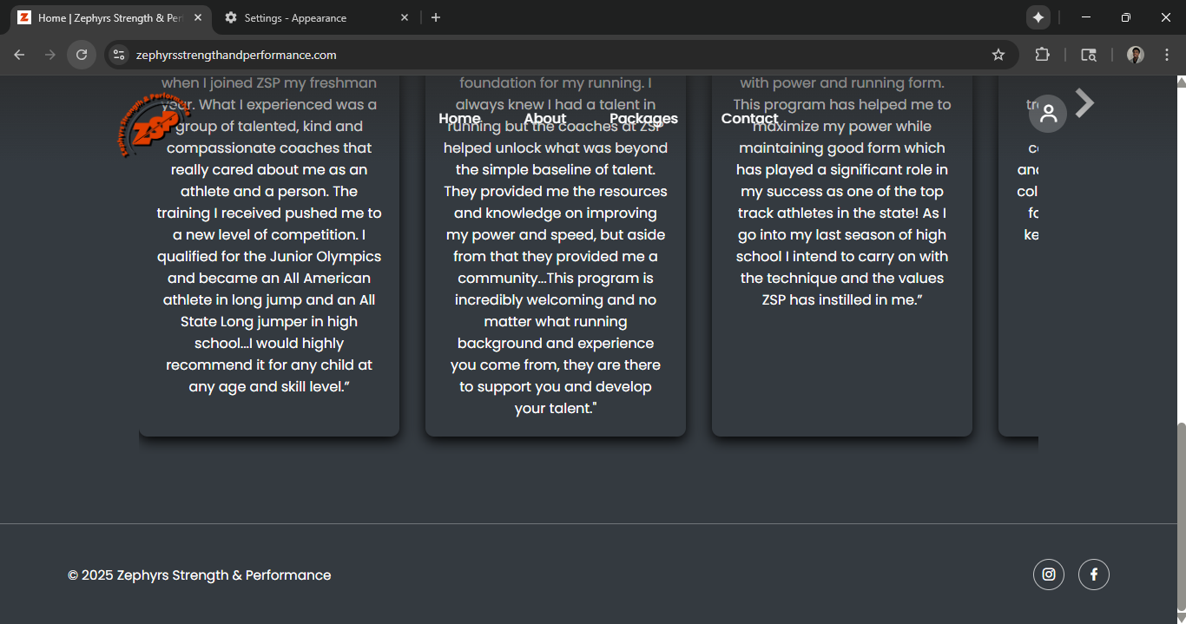Image resolution: width=1186 pixels, height=624 pixels.
Task: Click the bookmark star in the address bar
Action: pos(998,54)
